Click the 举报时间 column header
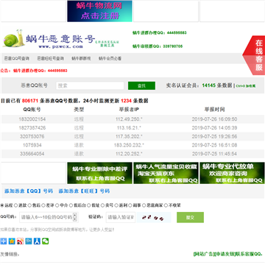Screen dimensions: 265x265 click(214, 110)
